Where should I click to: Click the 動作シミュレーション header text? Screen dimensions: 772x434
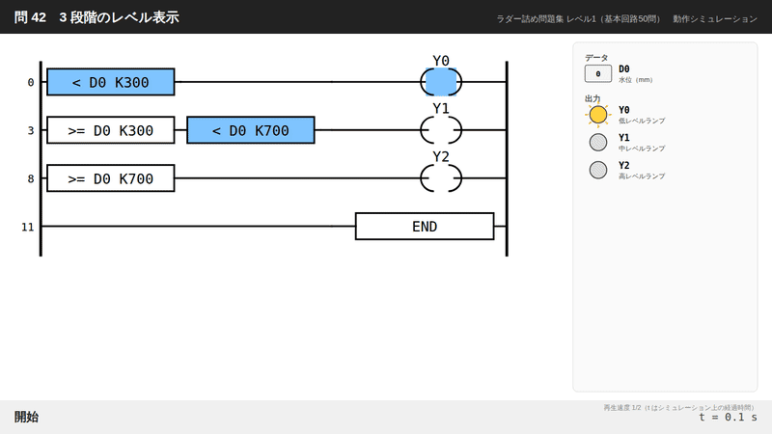coord(715,18)
